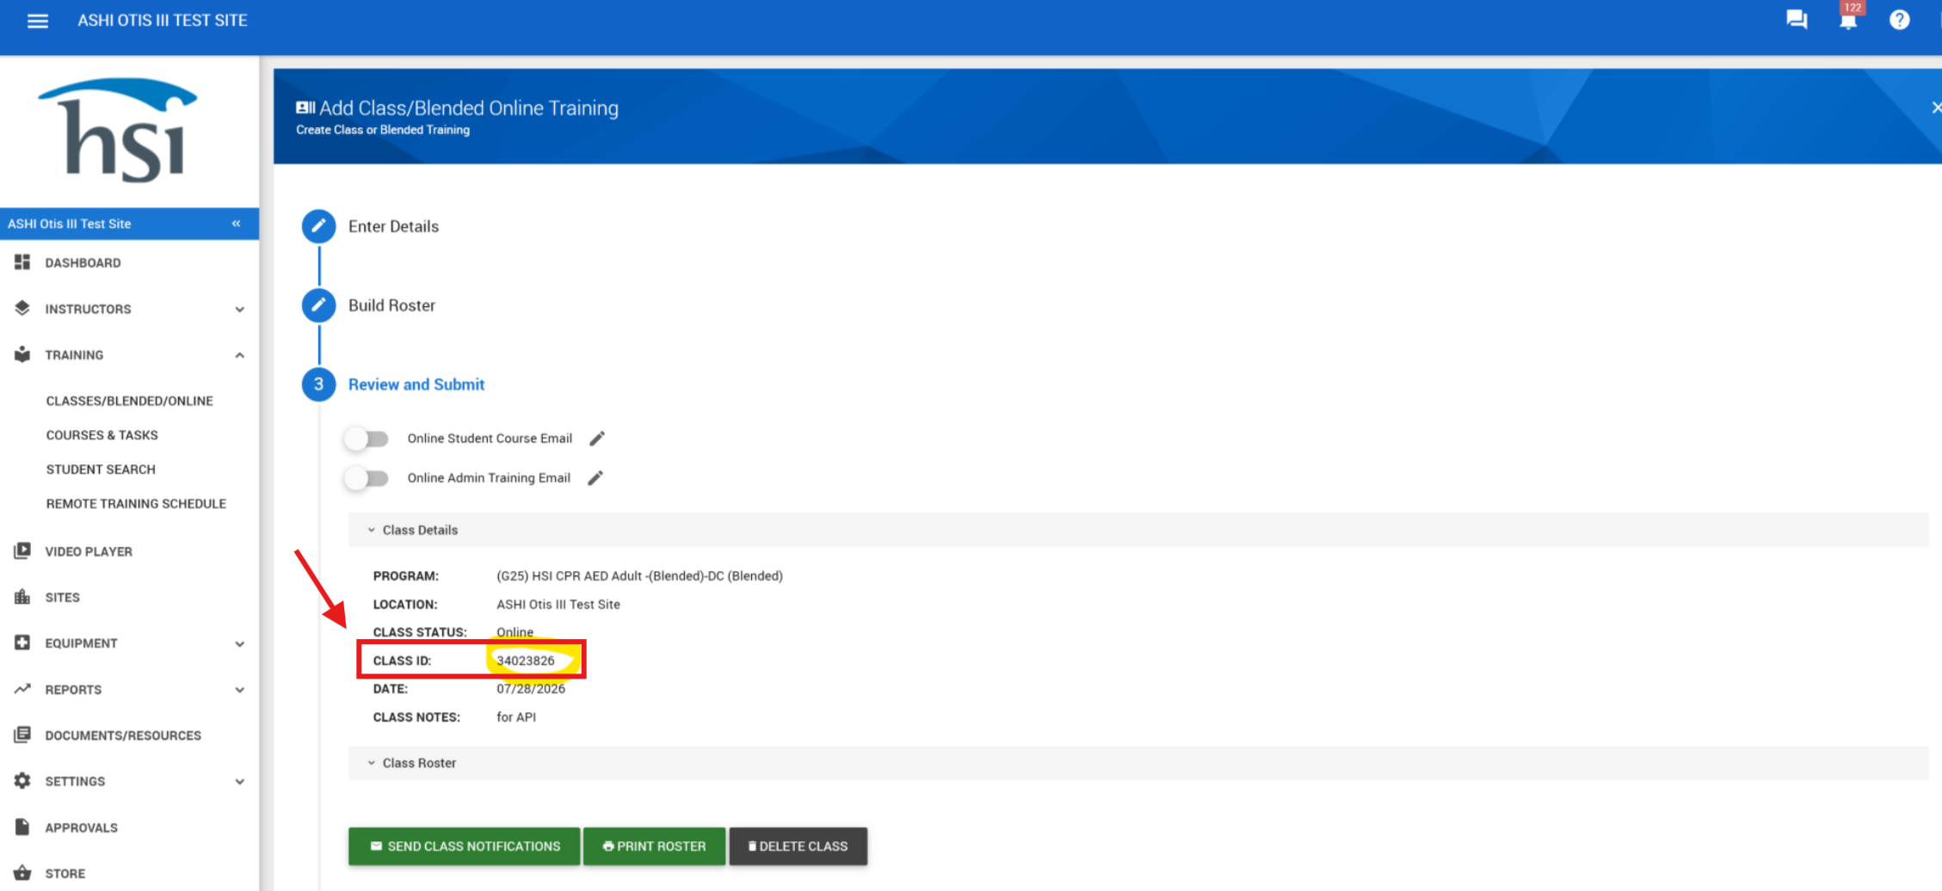Click the class date 07/28/2026
Viewport: 1942px width, 891px height.
pyautogui.click(x=531, y=689)
